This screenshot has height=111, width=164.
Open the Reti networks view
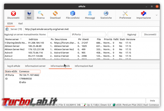point(29,15)
